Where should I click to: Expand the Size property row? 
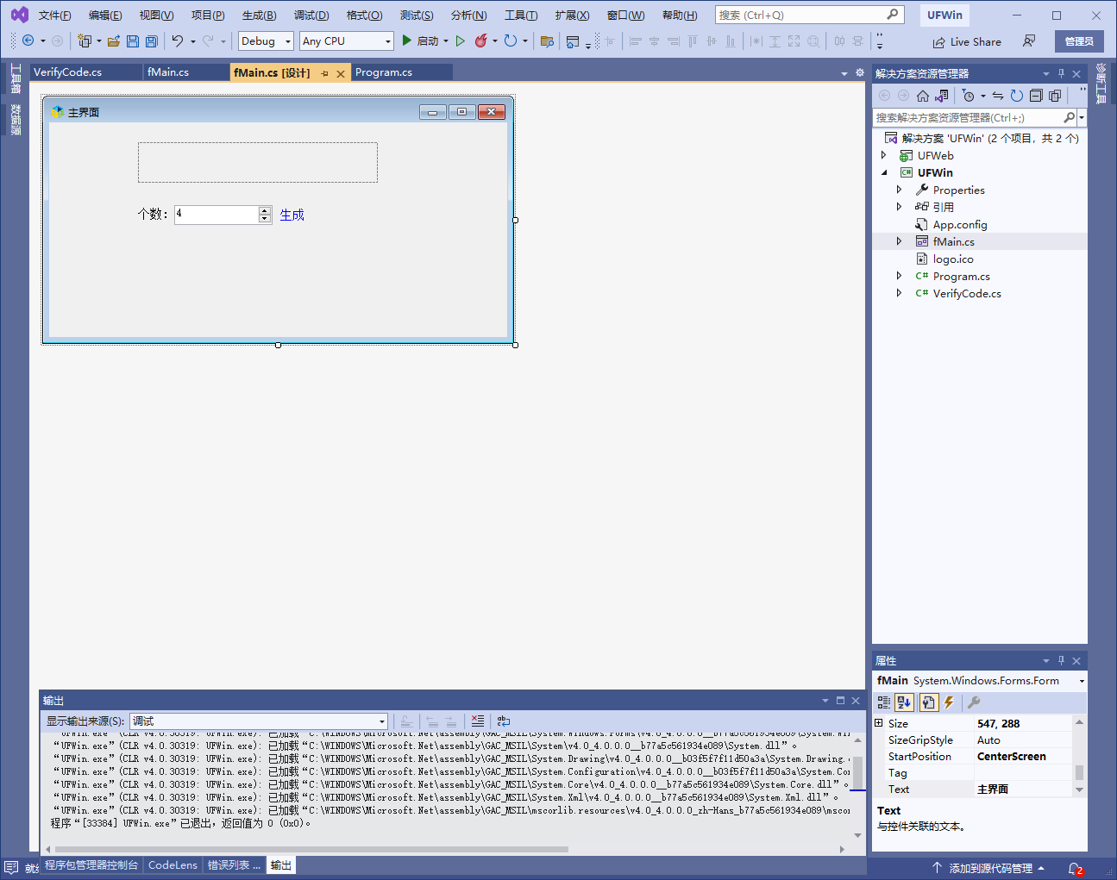[879, 723]
